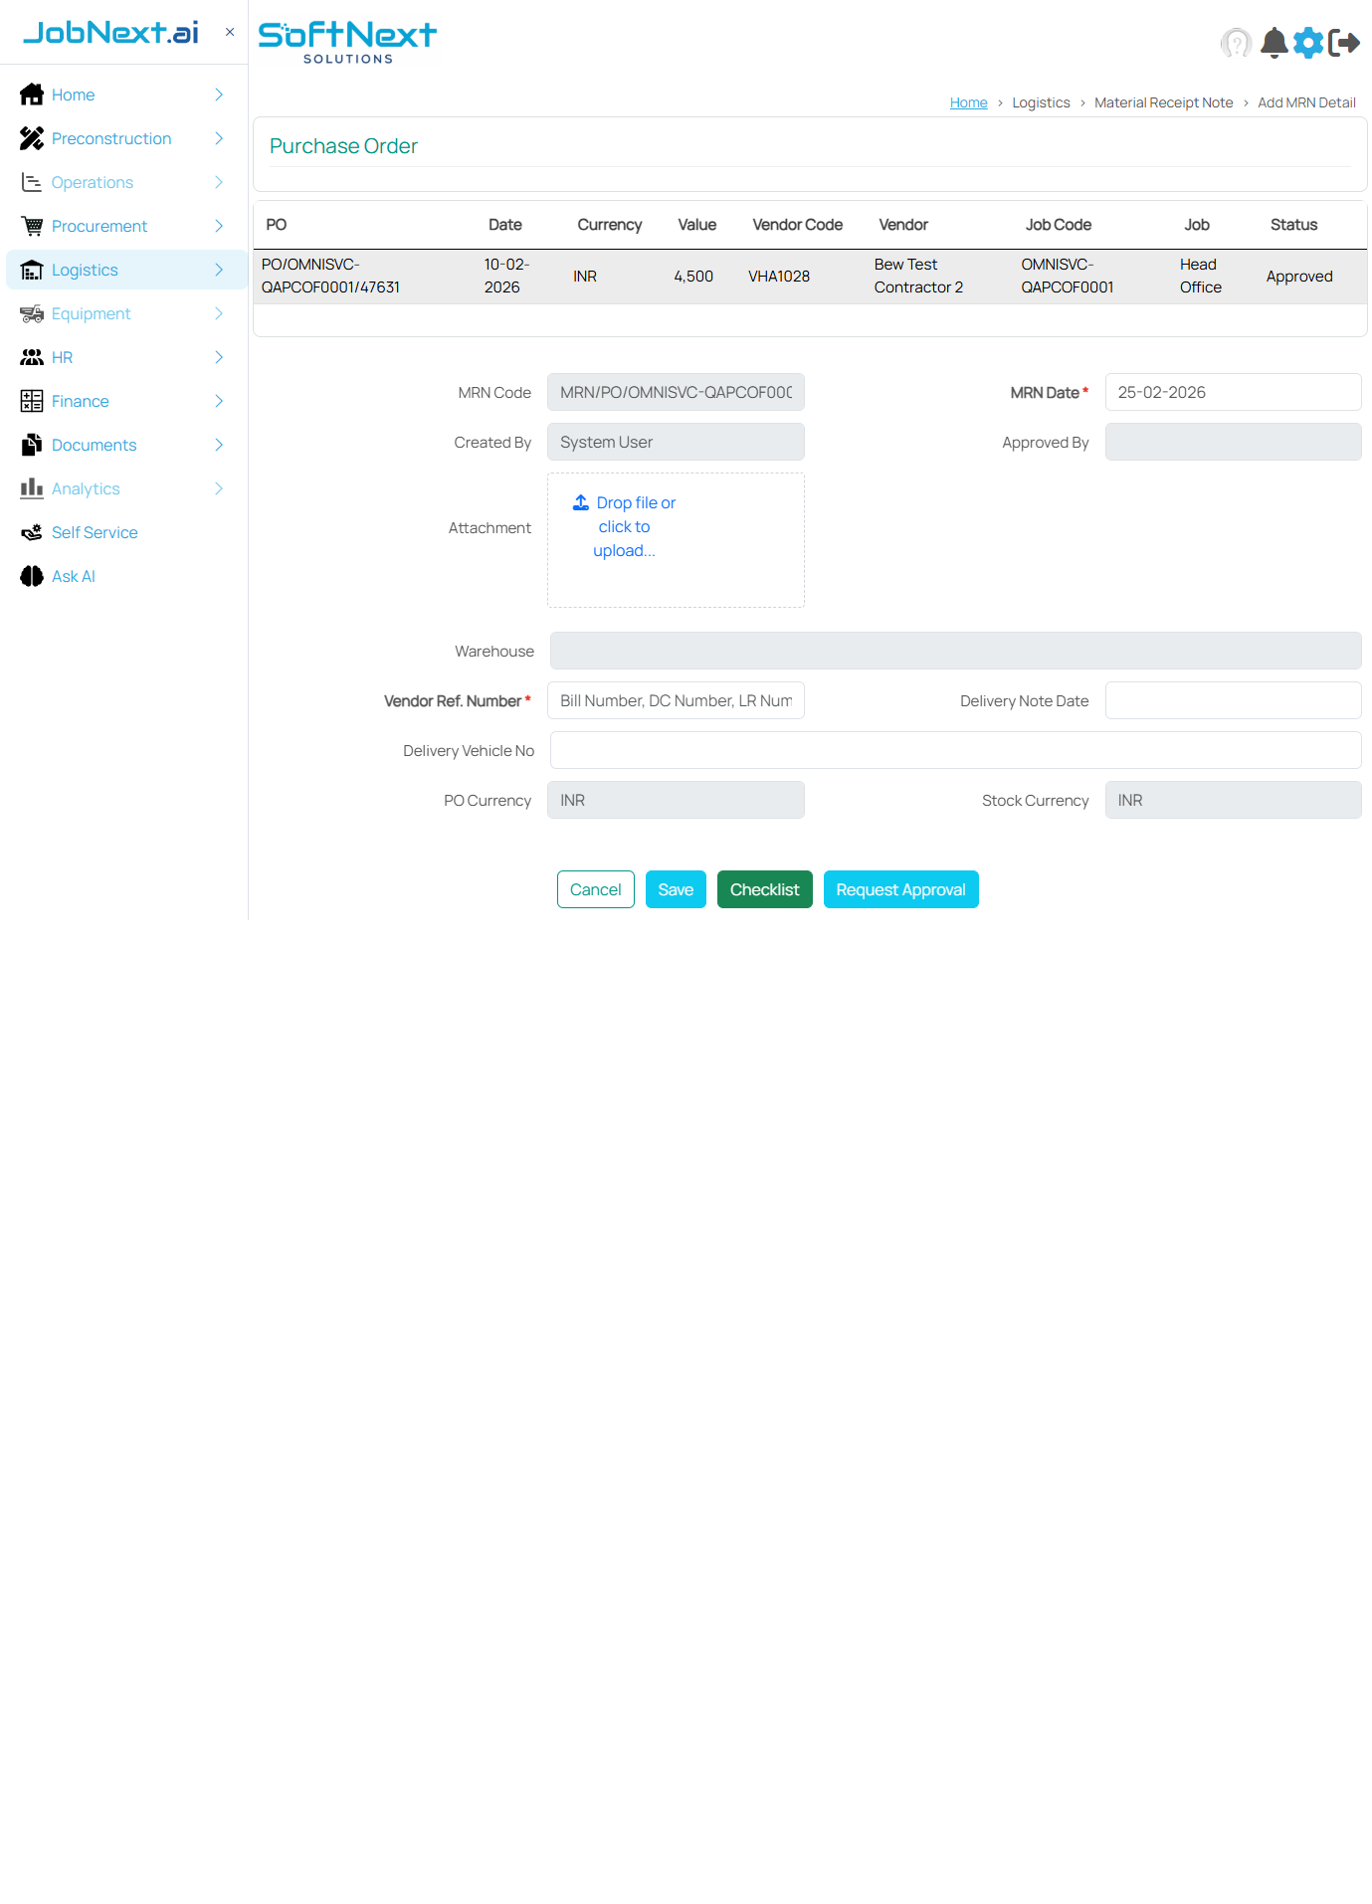Viewport: 1372px width, 1904px height.
Task: Expand the Operations chevron
Action: (219, 182)
